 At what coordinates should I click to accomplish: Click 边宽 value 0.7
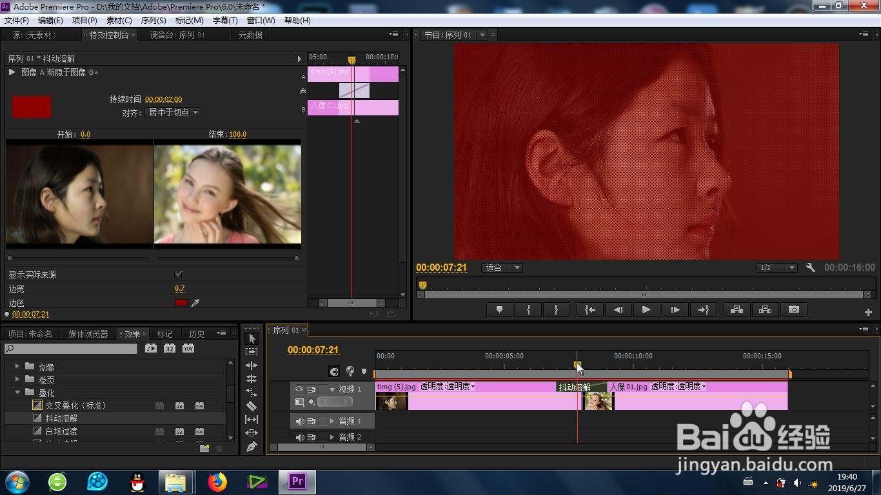[x=179, y=289]
